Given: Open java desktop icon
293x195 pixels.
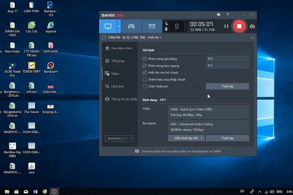Looking at the screenshot, I should [x=32, y=168].
